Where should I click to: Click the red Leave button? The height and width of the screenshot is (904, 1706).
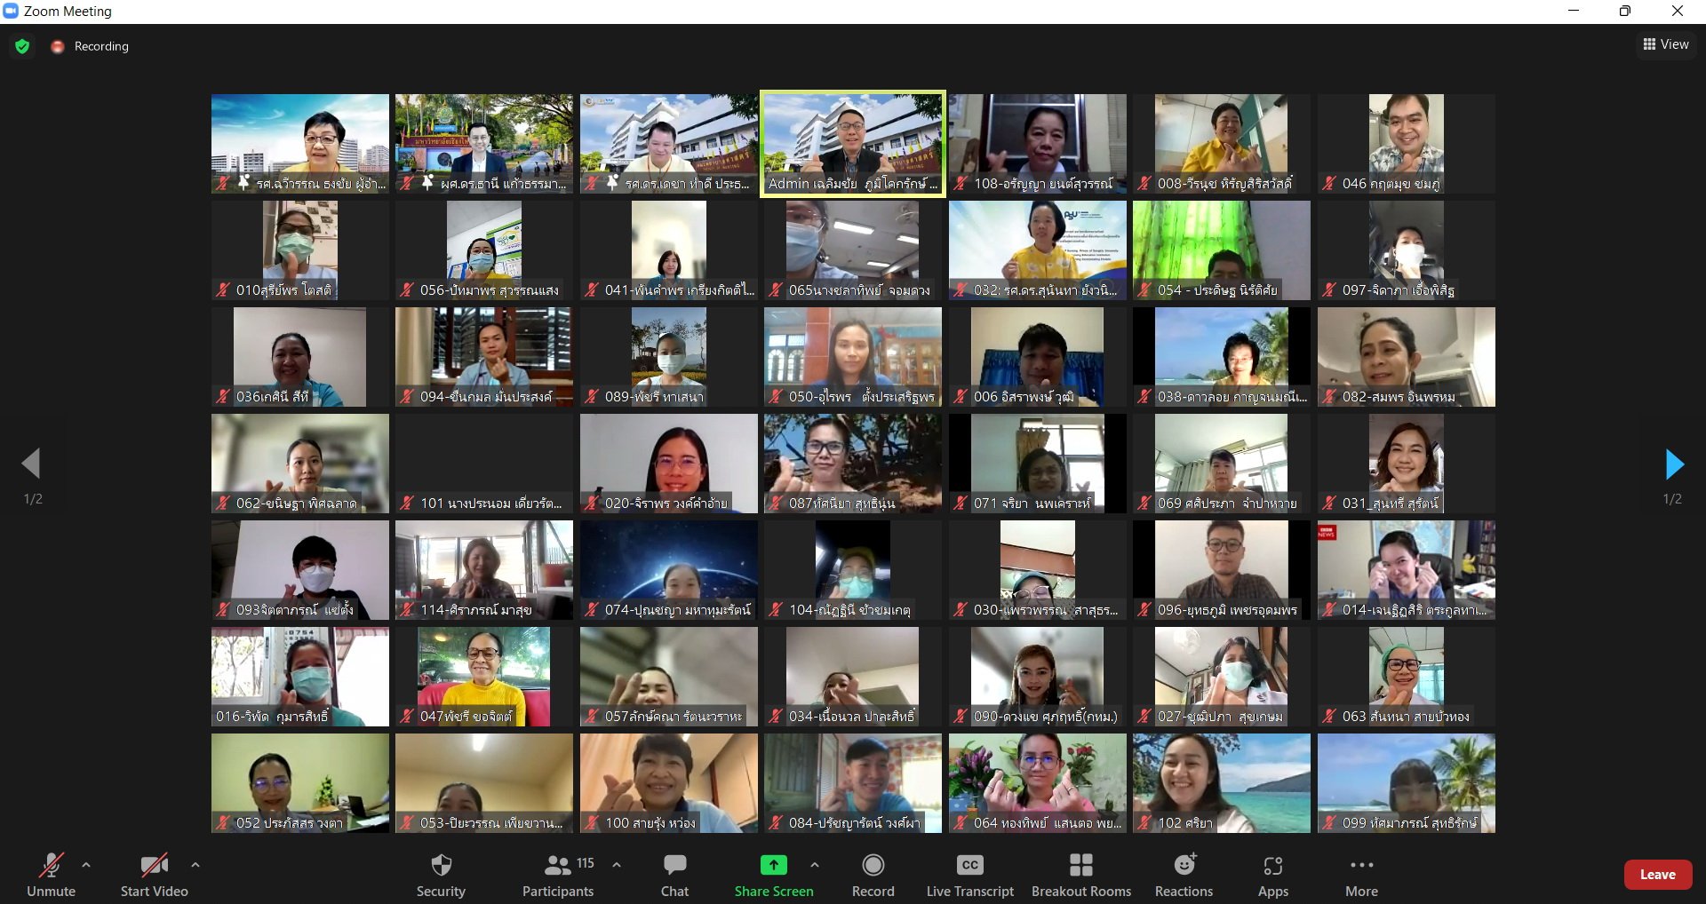(1658, 875)
